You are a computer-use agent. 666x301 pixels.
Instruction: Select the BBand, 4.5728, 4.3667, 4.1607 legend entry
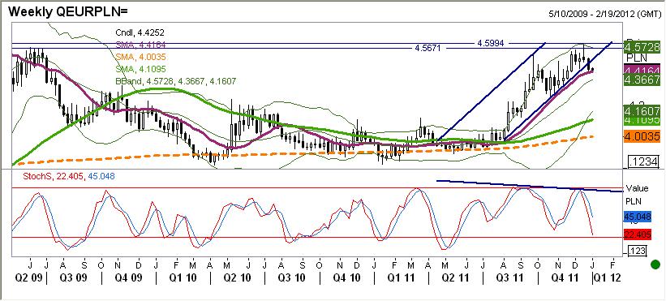click(x=175, y=81)
